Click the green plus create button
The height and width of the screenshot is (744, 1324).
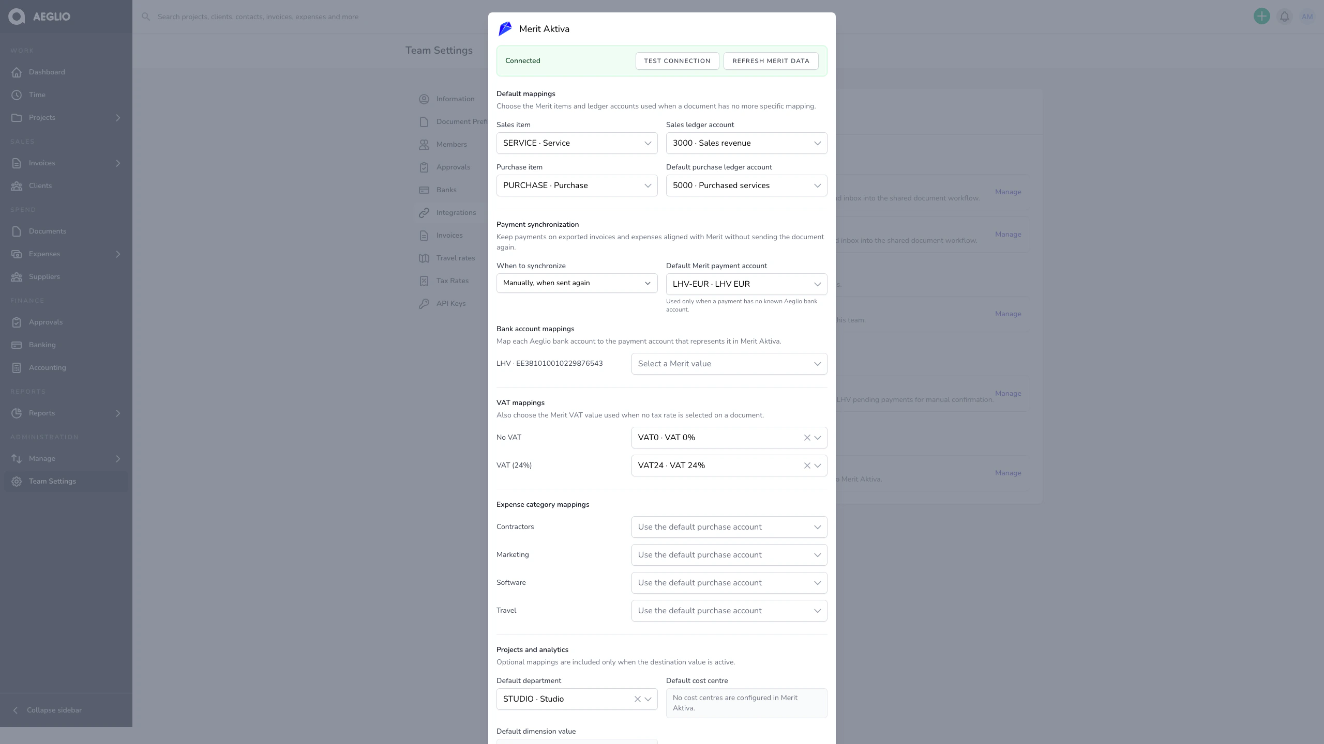click(x=1262, y=17)
